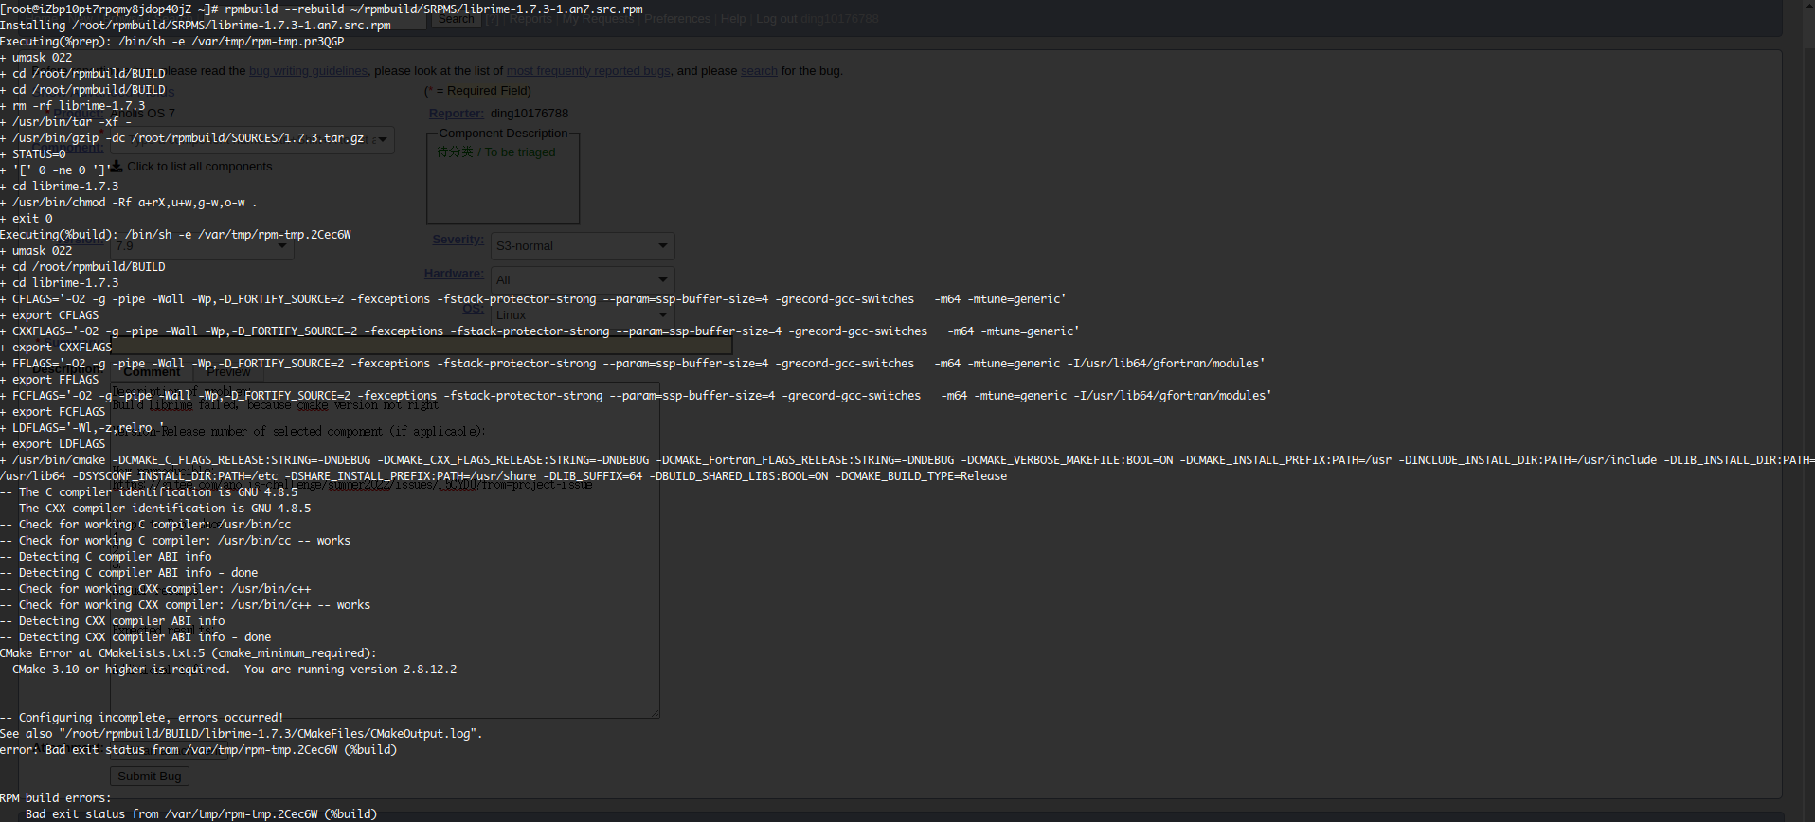Open the Version dropdown showing 7.9
Screen dimensions: 1815x822
[202, 246]
